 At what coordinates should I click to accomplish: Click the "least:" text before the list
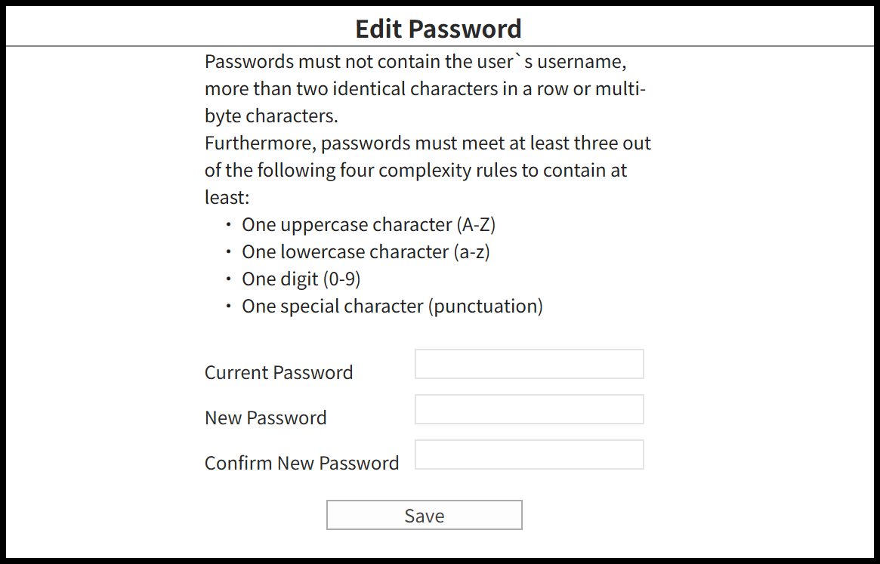pyautogui.click(x=227, y=198)
